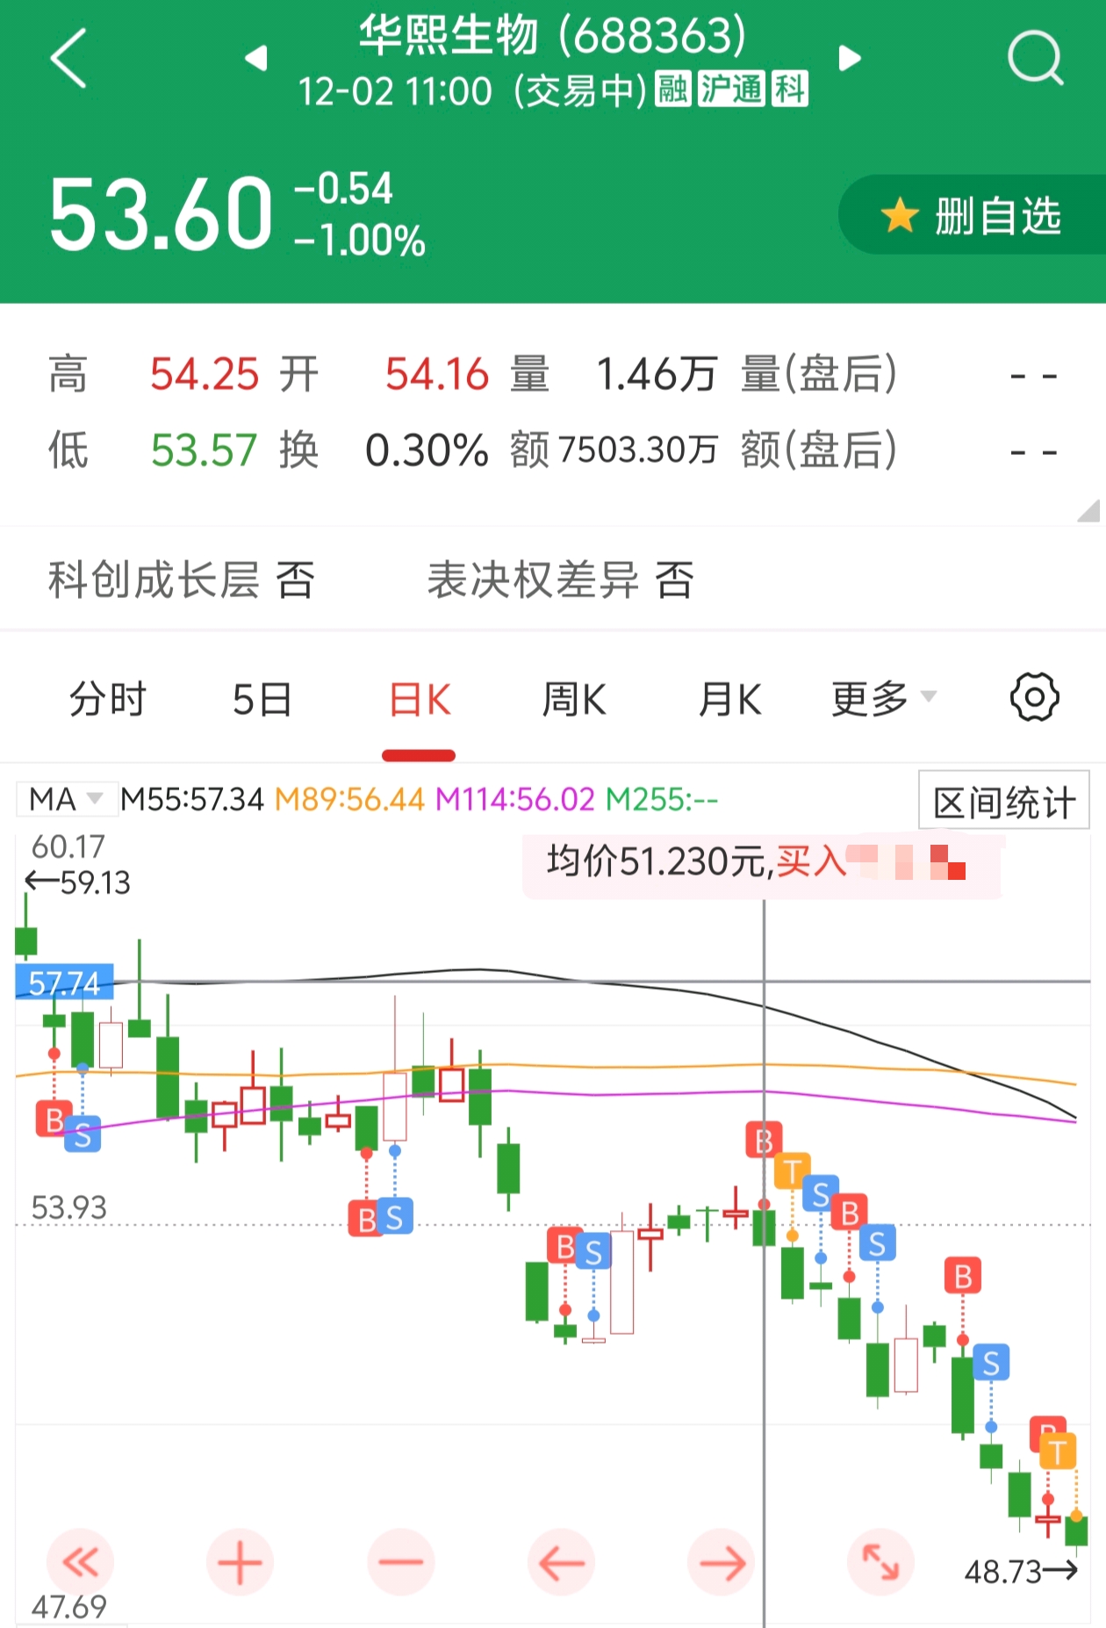
Task: Move chart cursor right with arrow button
Action: click(x=722, y=1562)
